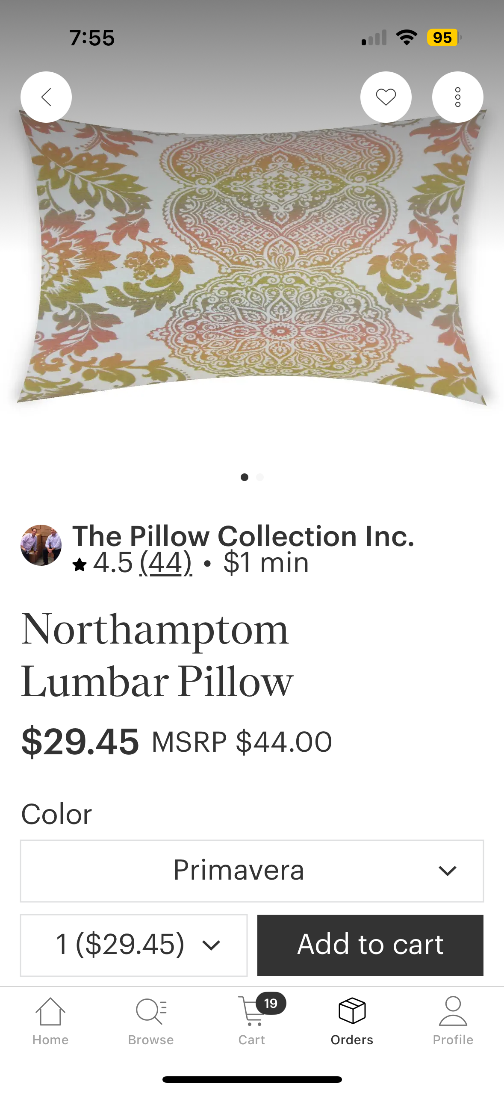This screenshot has width=504, height=1093.
Task: Tap the Home icon in bottom bar
Action: point(50,1021)
